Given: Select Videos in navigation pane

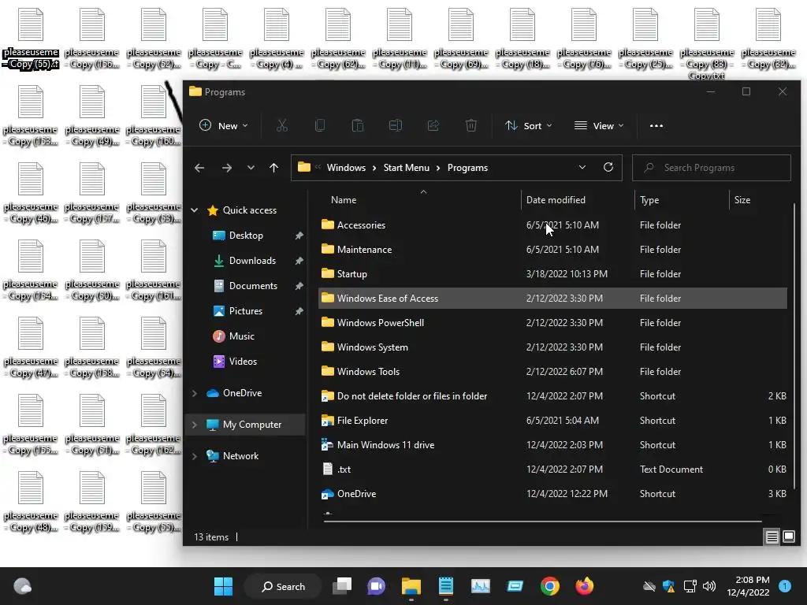Looking at the screenshot, I should 243,362.
